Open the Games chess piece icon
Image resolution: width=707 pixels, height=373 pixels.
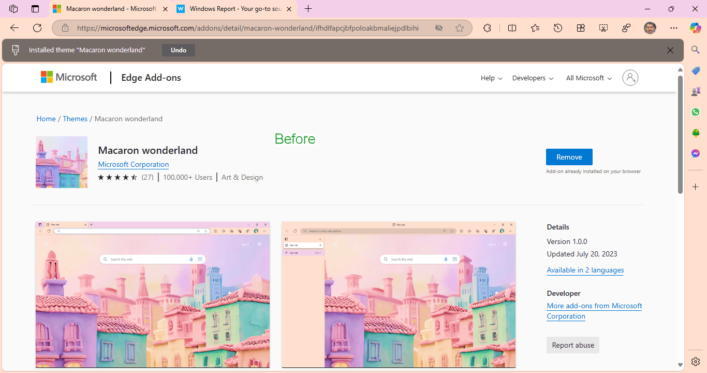[696, 91]
